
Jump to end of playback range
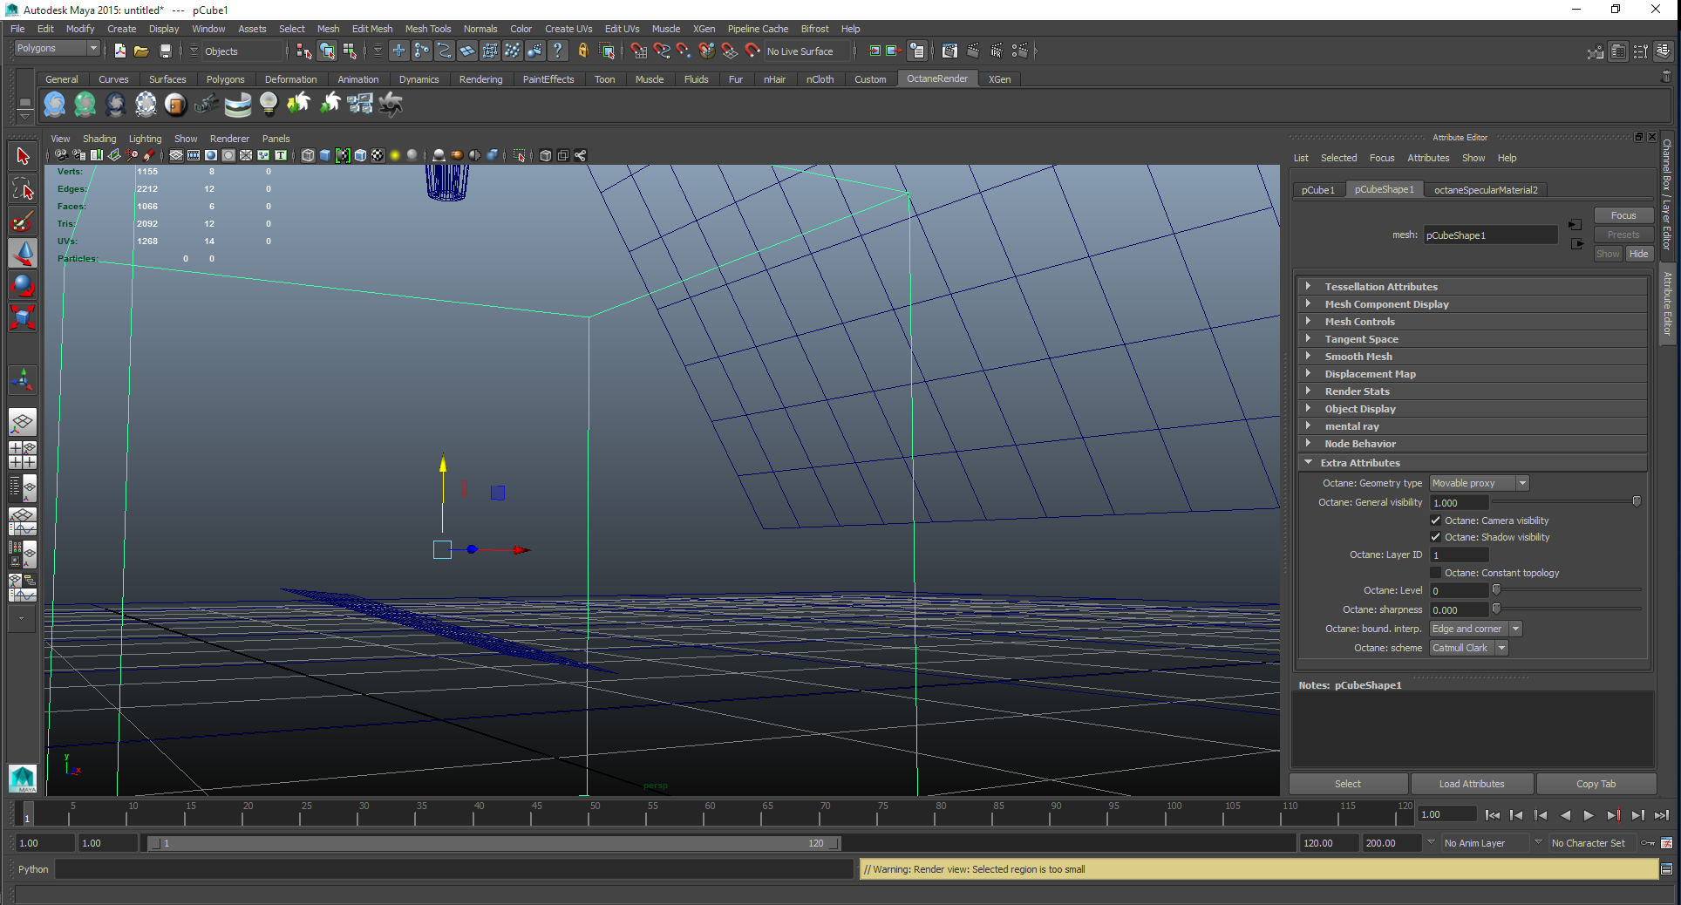click(x=1661, y=815)
